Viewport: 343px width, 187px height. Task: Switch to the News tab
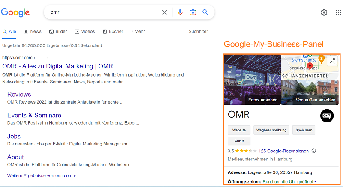coord(33,31)
